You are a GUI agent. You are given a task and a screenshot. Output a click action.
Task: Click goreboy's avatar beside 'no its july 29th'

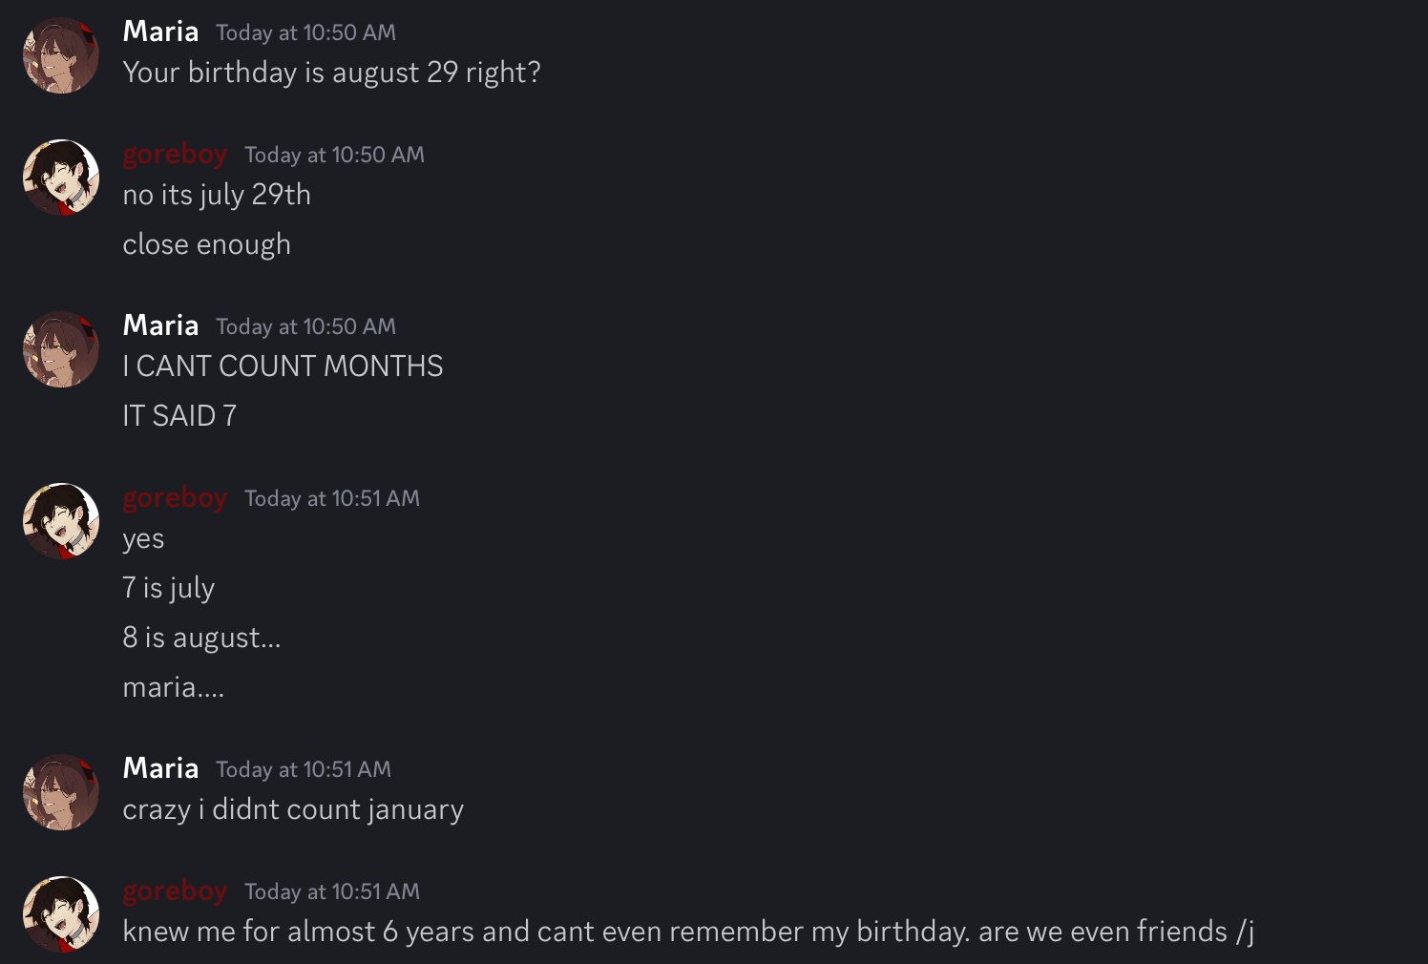(x=61, y=178)
